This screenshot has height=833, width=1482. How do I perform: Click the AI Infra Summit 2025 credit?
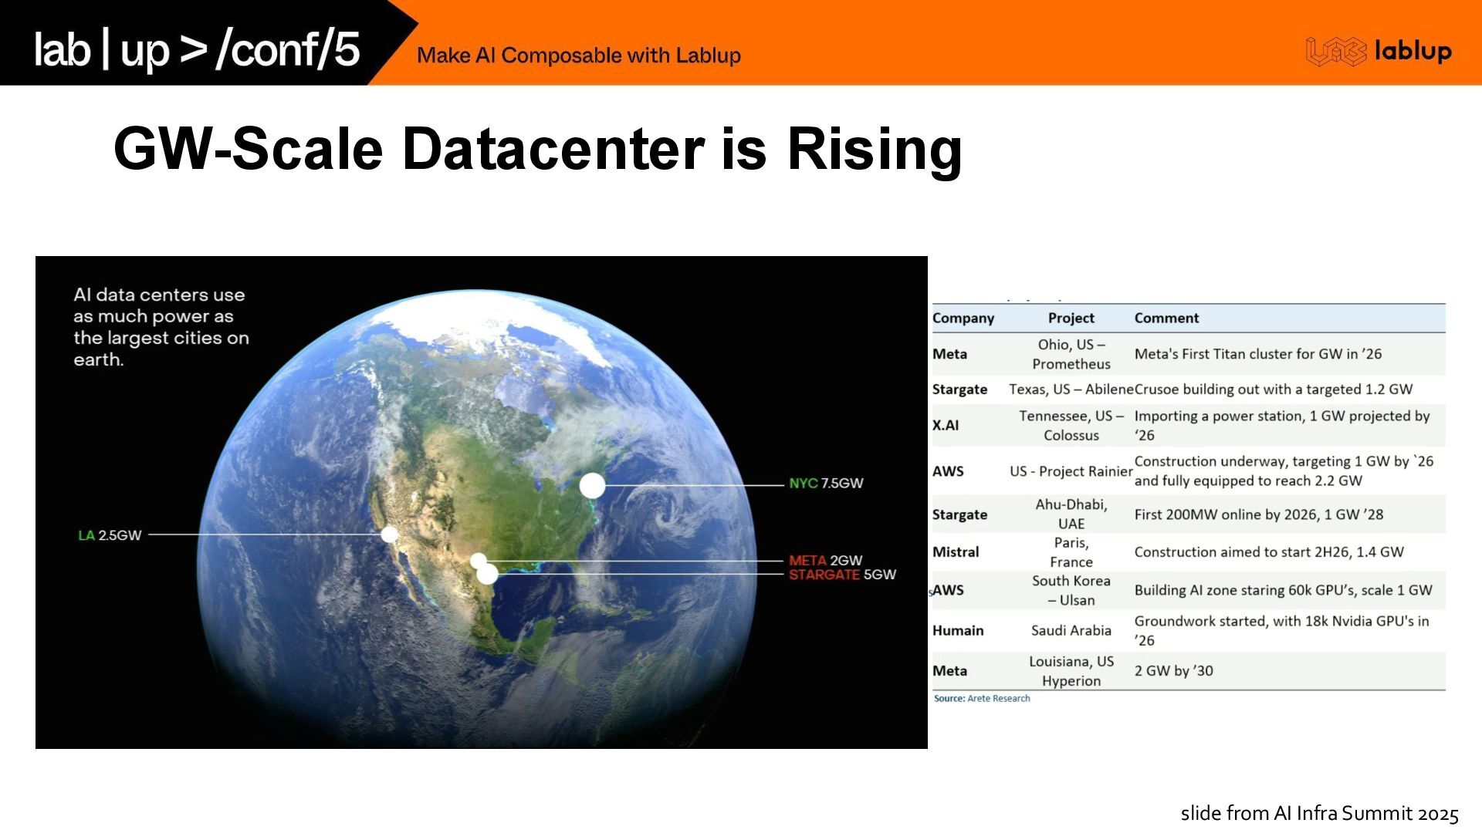pos(1319,813)
